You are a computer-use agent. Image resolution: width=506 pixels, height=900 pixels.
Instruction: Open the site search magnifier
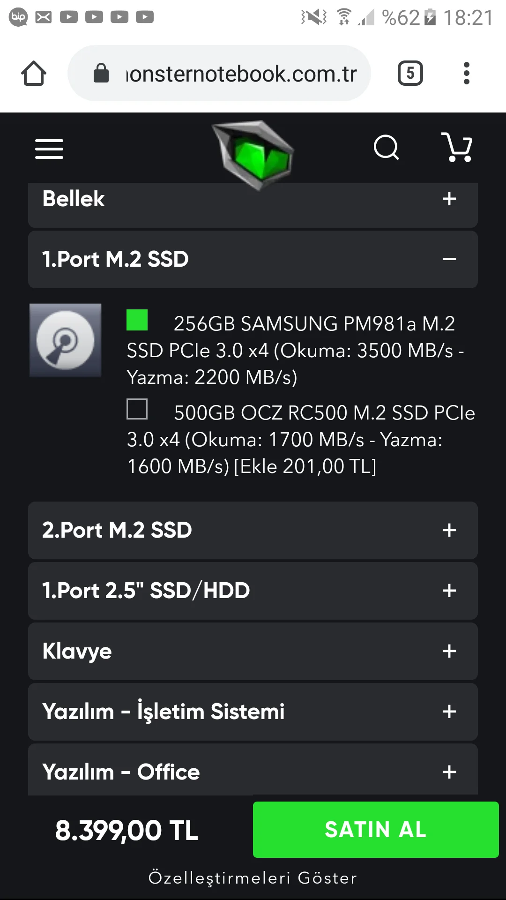386,148
